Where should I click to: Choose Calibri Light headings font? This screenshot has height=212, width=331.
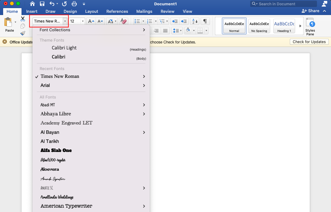[91, 48]
